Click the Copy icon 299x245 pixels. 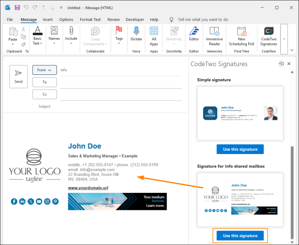click(23, 36)
